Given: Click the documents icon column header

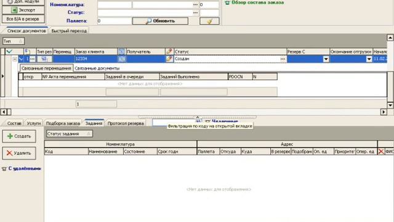Looking at the screenshot, I should point(28,52).
